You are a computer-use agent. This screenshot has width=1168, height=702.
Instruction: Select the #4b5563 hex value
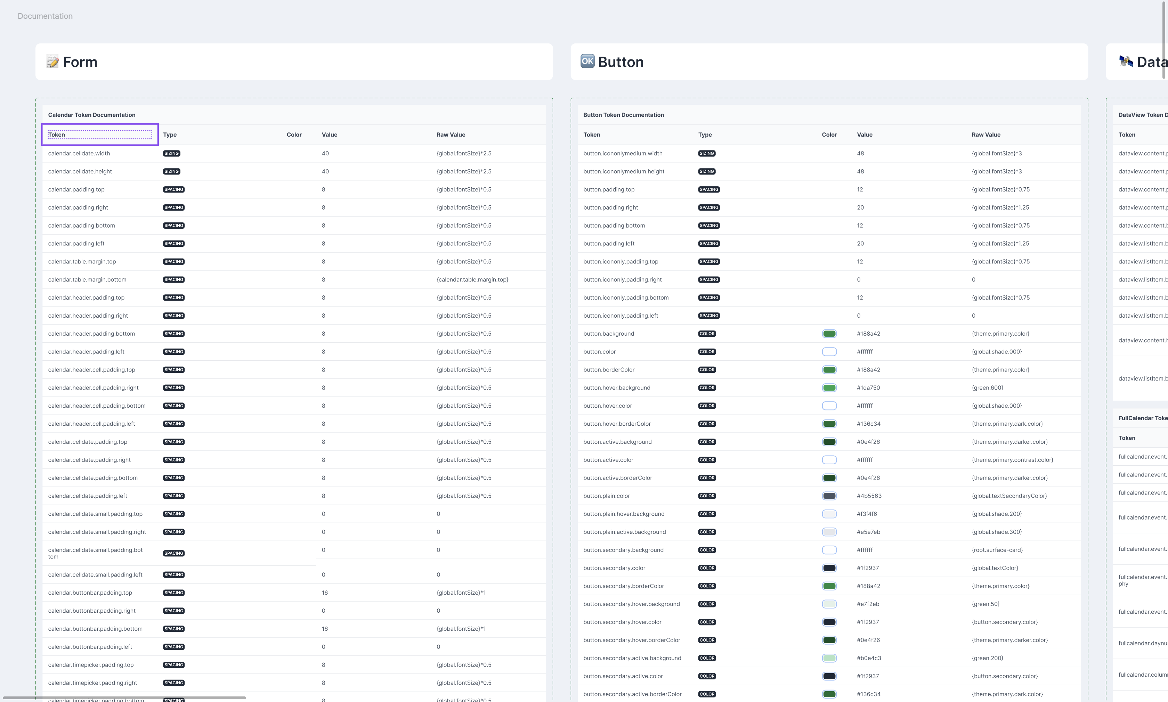[x=869, y=496]
